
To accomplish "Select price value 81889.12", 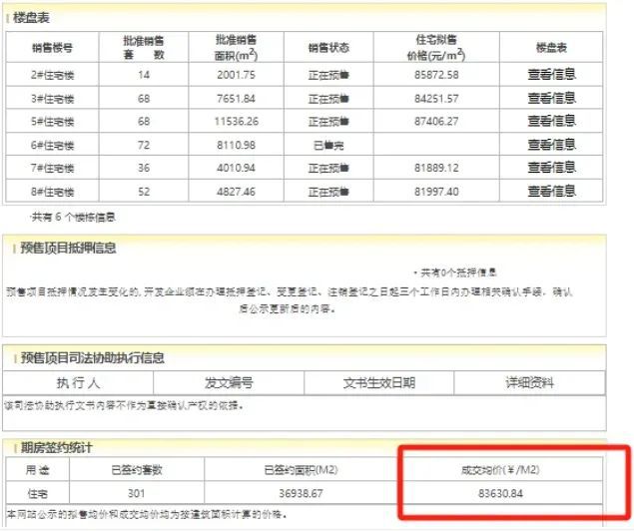I will (x=436, y=168).
